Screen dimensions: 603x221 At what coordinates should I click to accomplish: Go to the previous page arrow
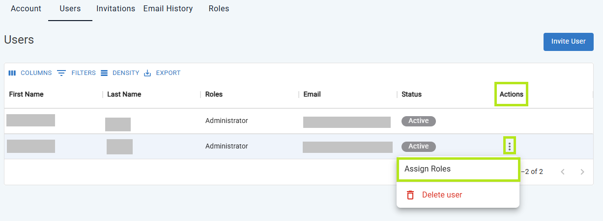coord(563,172)
